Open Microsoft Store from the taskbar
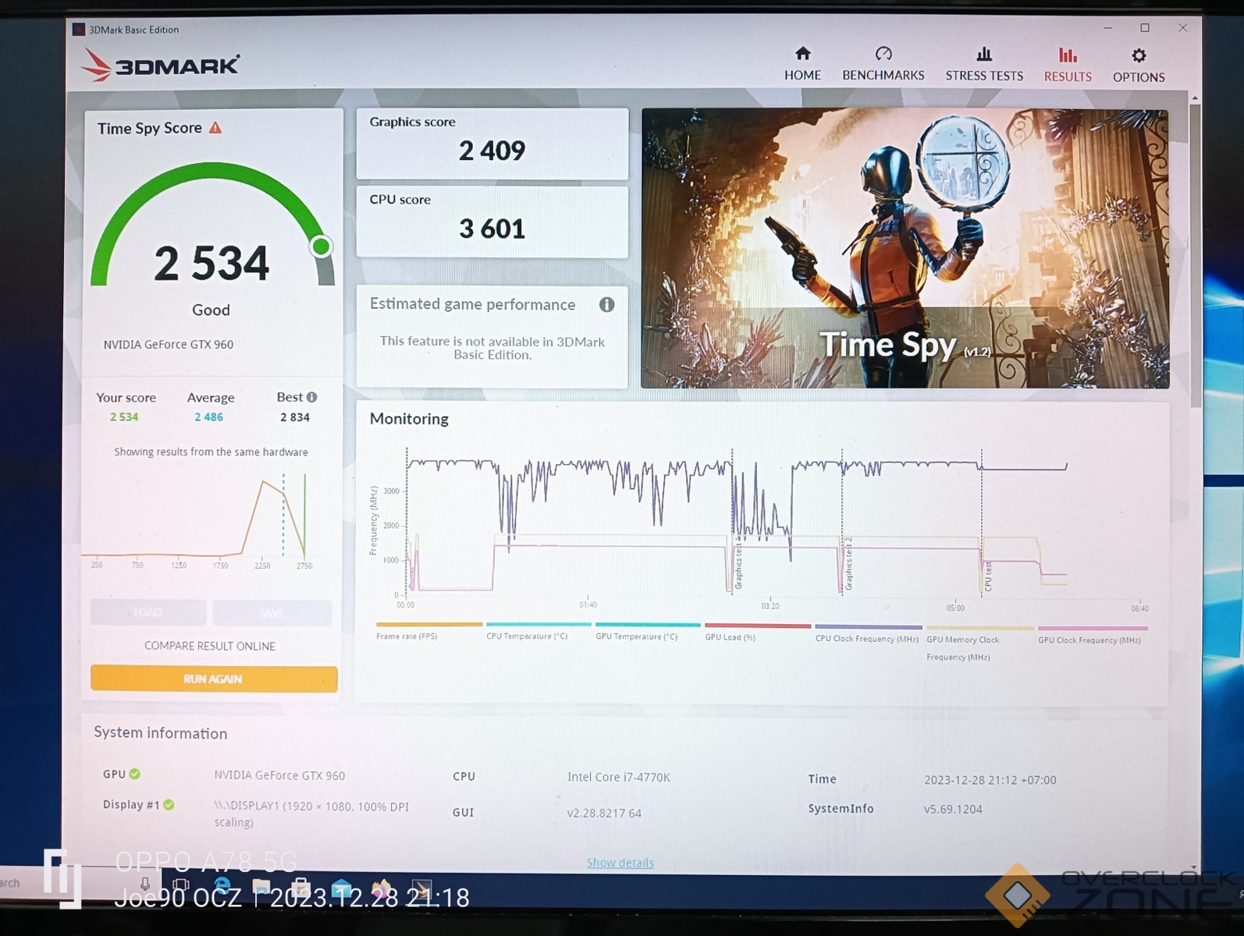 300,887
